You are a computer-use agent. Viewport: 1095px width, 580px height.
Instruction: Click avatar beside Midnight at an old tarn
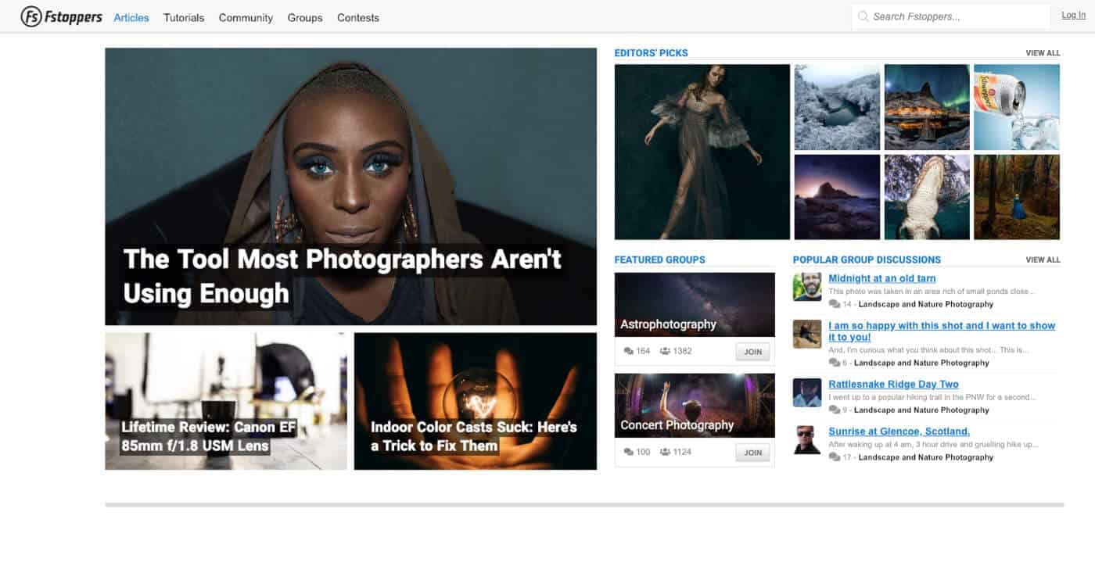pos(807,287)
